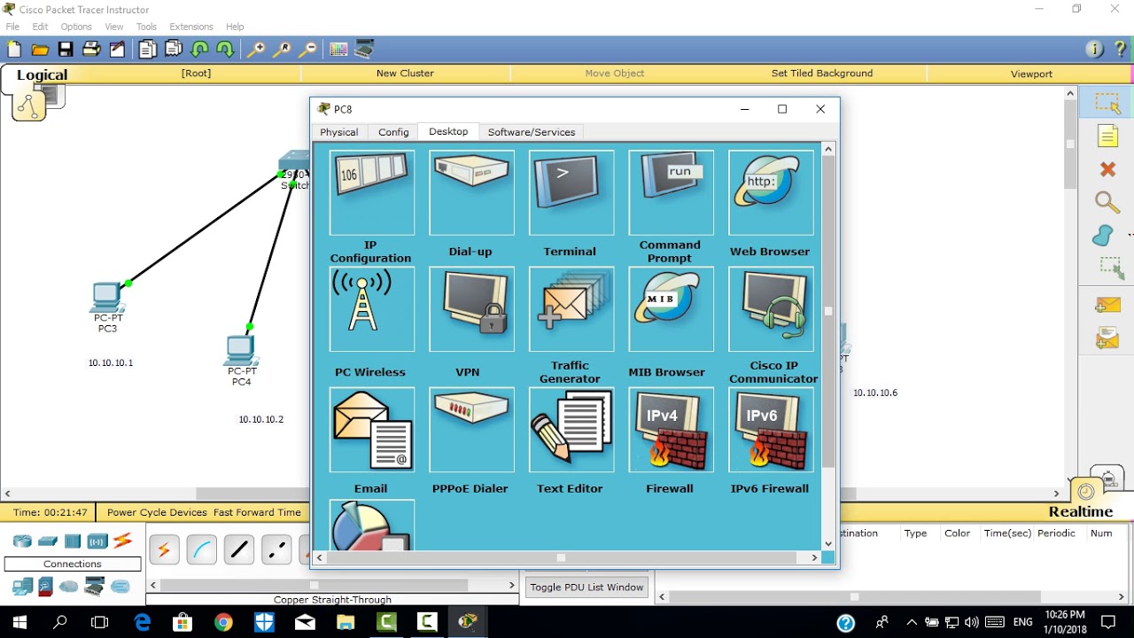Open the Edit menu
The image size is (1134, 638).
(40, 27)
